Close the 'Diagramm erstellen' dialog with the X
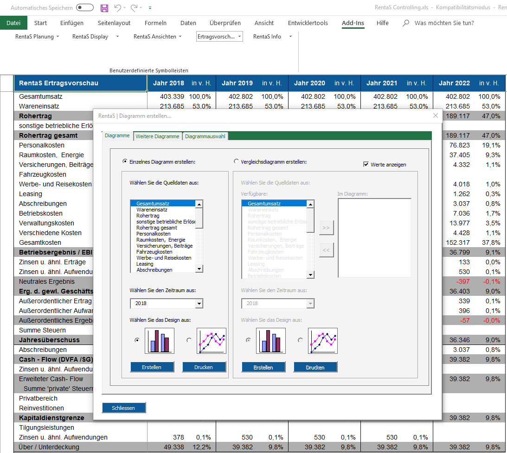Screen dimensions: 507x453 (x=436, y=115)
